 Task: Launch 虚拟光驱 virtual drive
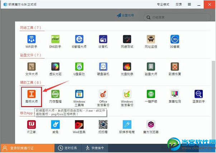tap(55, 69)
